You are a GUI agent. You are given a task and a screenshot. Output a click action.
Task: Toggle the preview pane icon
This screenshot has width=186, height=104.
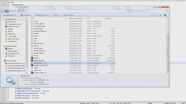[x=160, y=15]
